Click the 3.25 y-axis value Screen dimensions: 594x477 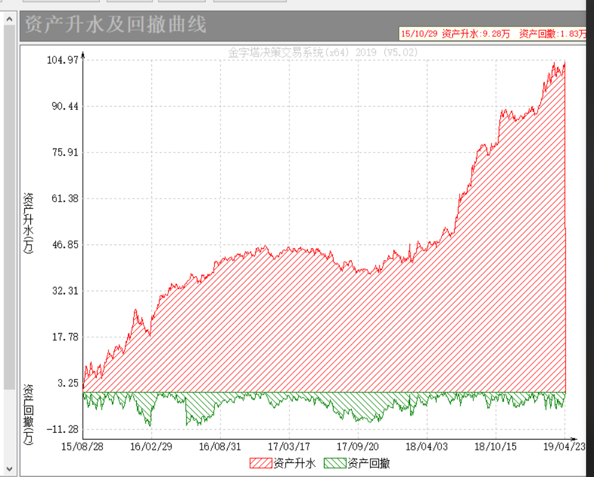[x=68, y=383]
